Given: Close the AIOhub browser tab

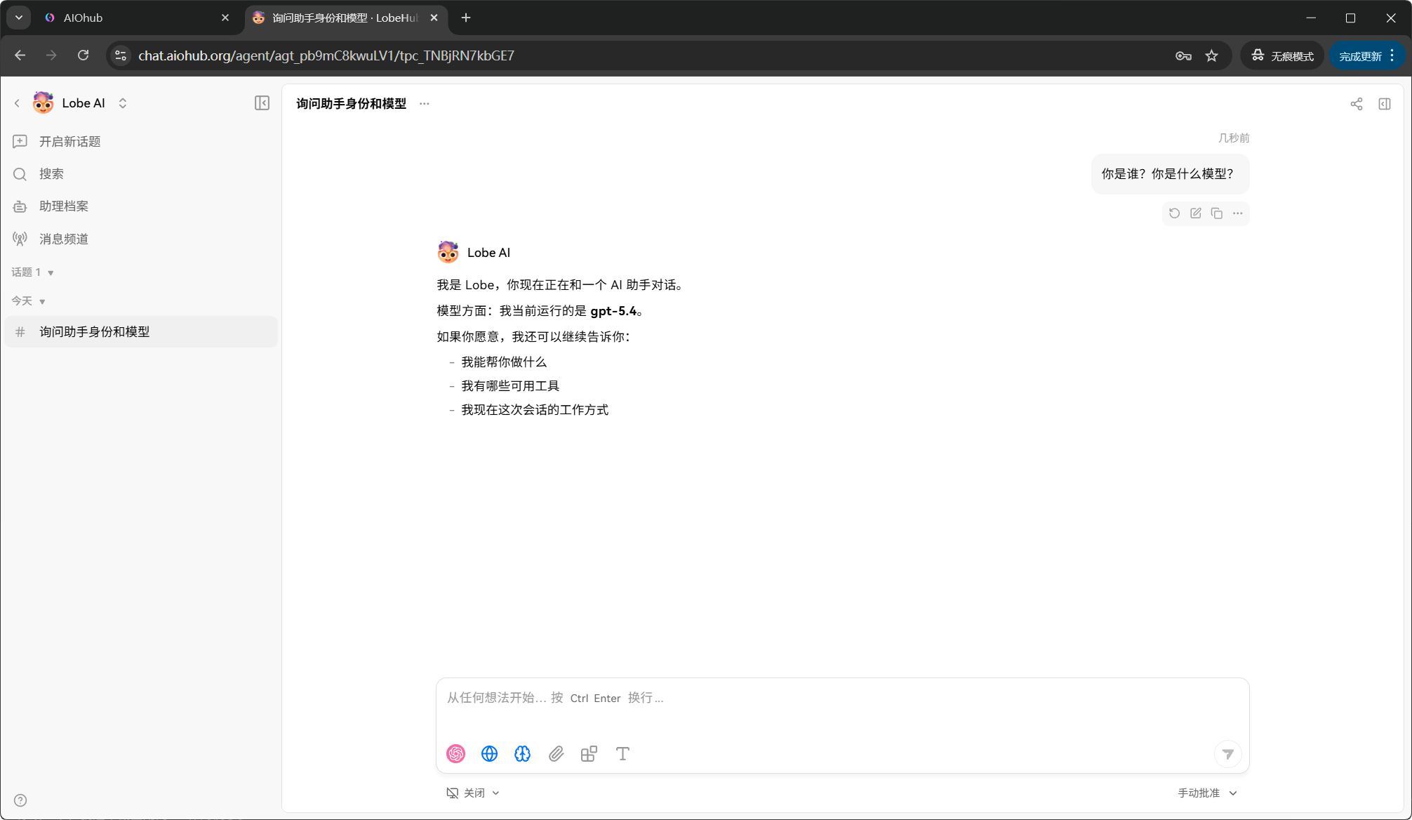Looking at the screenshot, I should pos(225,18).
